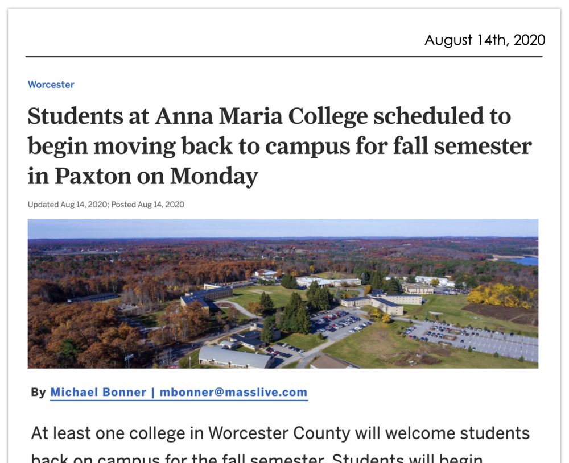The width and height of the screenshot is (569, 463).
Task: Click the blue lake in the photo
Action: point(526,261)
